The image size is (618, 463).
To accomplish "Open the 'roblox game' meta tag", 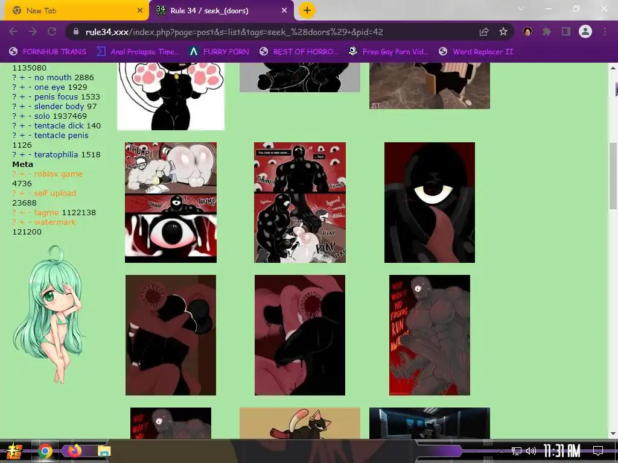I will 59,174.
